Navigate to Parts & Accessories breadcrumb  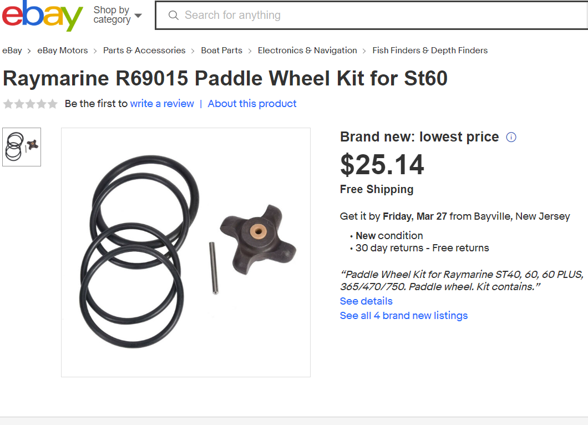[144, 50]
